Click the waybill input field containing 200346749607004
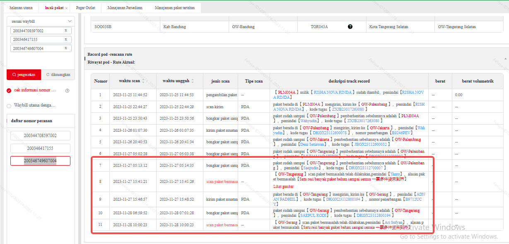Image resolution: width=509 pixels, height=244 pixels. point(41,48)
